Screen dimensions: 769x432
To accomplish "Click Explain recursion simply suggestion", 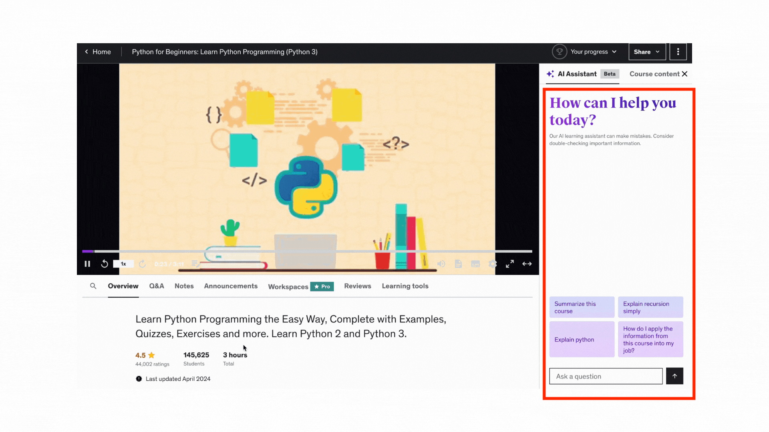I will pos(651,307).
